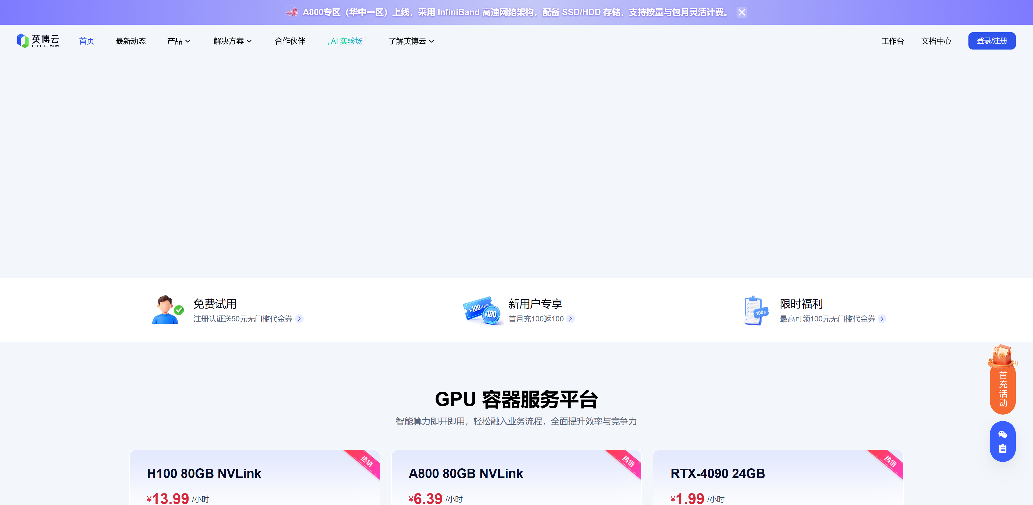Click the EB Cloud logo

pos(38,41)
